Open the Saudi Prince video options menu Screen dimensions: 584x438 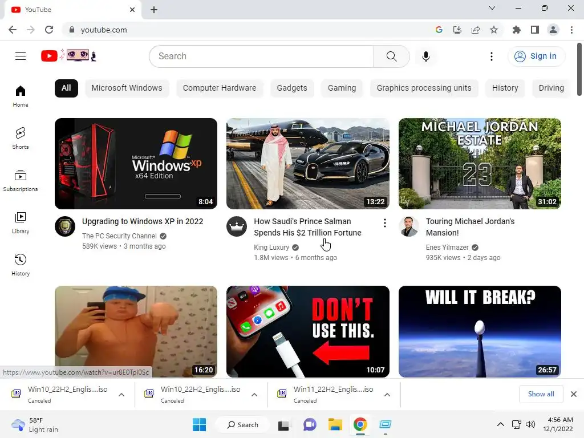385,223
